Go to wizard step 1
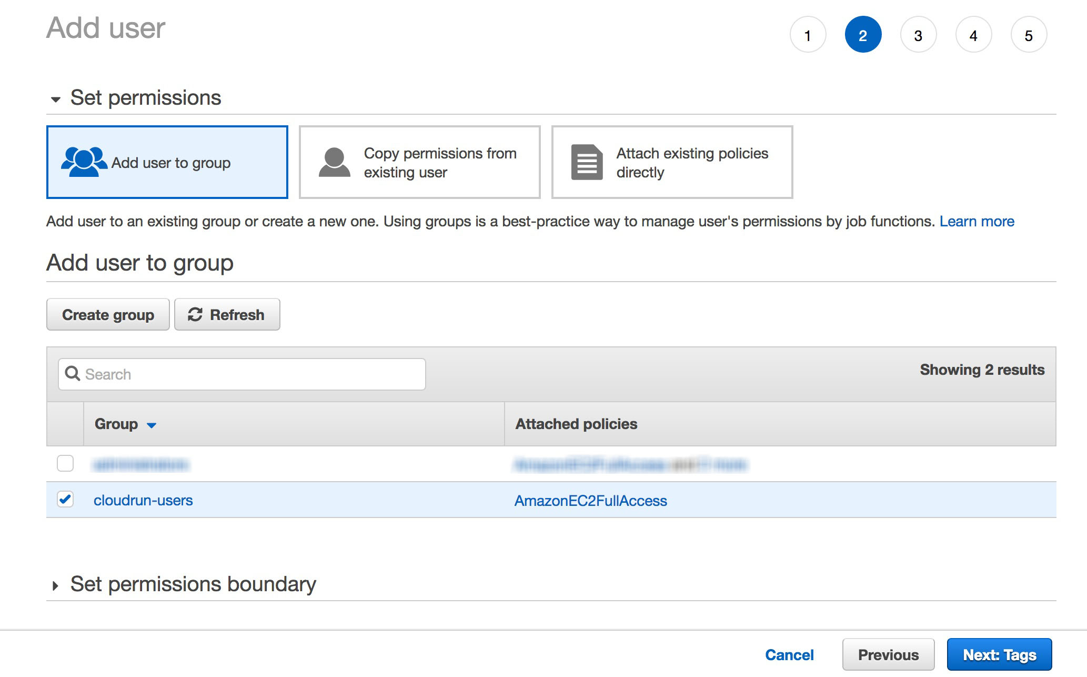The width and height of the screenshot is (1087, 677). [x=808, y=35]
